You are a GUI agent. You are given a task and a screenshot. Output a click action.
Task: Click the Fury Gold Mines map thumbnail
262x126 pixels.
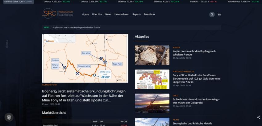[x=152, y=79]
